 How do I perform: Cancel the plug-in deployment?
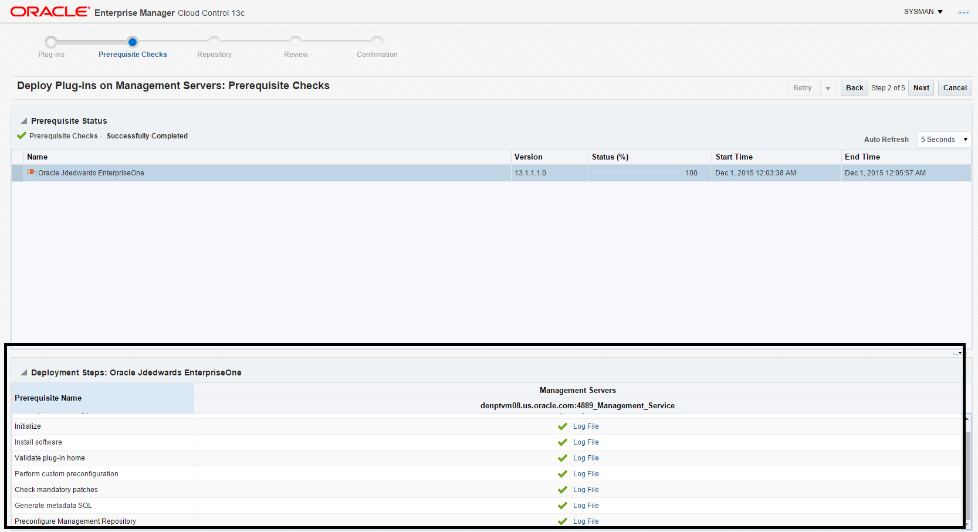pos(955,88)
